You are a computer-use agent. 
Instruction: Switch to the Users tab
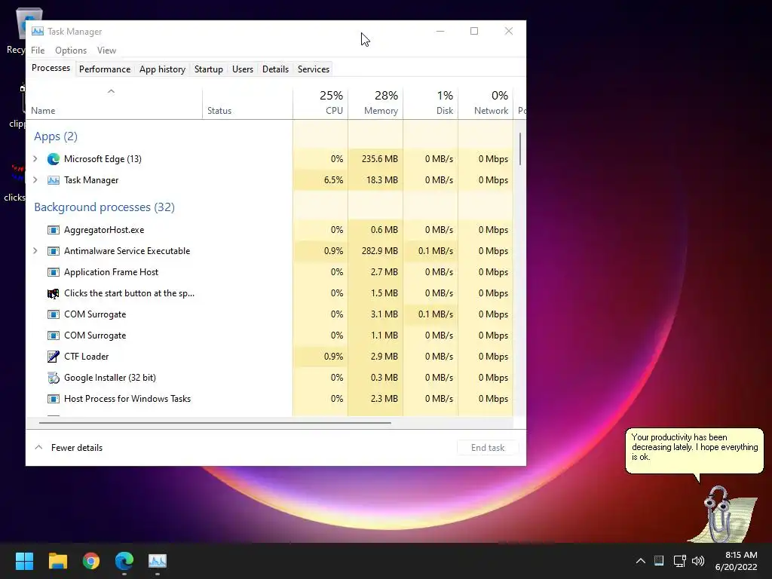tap(243, 69)
